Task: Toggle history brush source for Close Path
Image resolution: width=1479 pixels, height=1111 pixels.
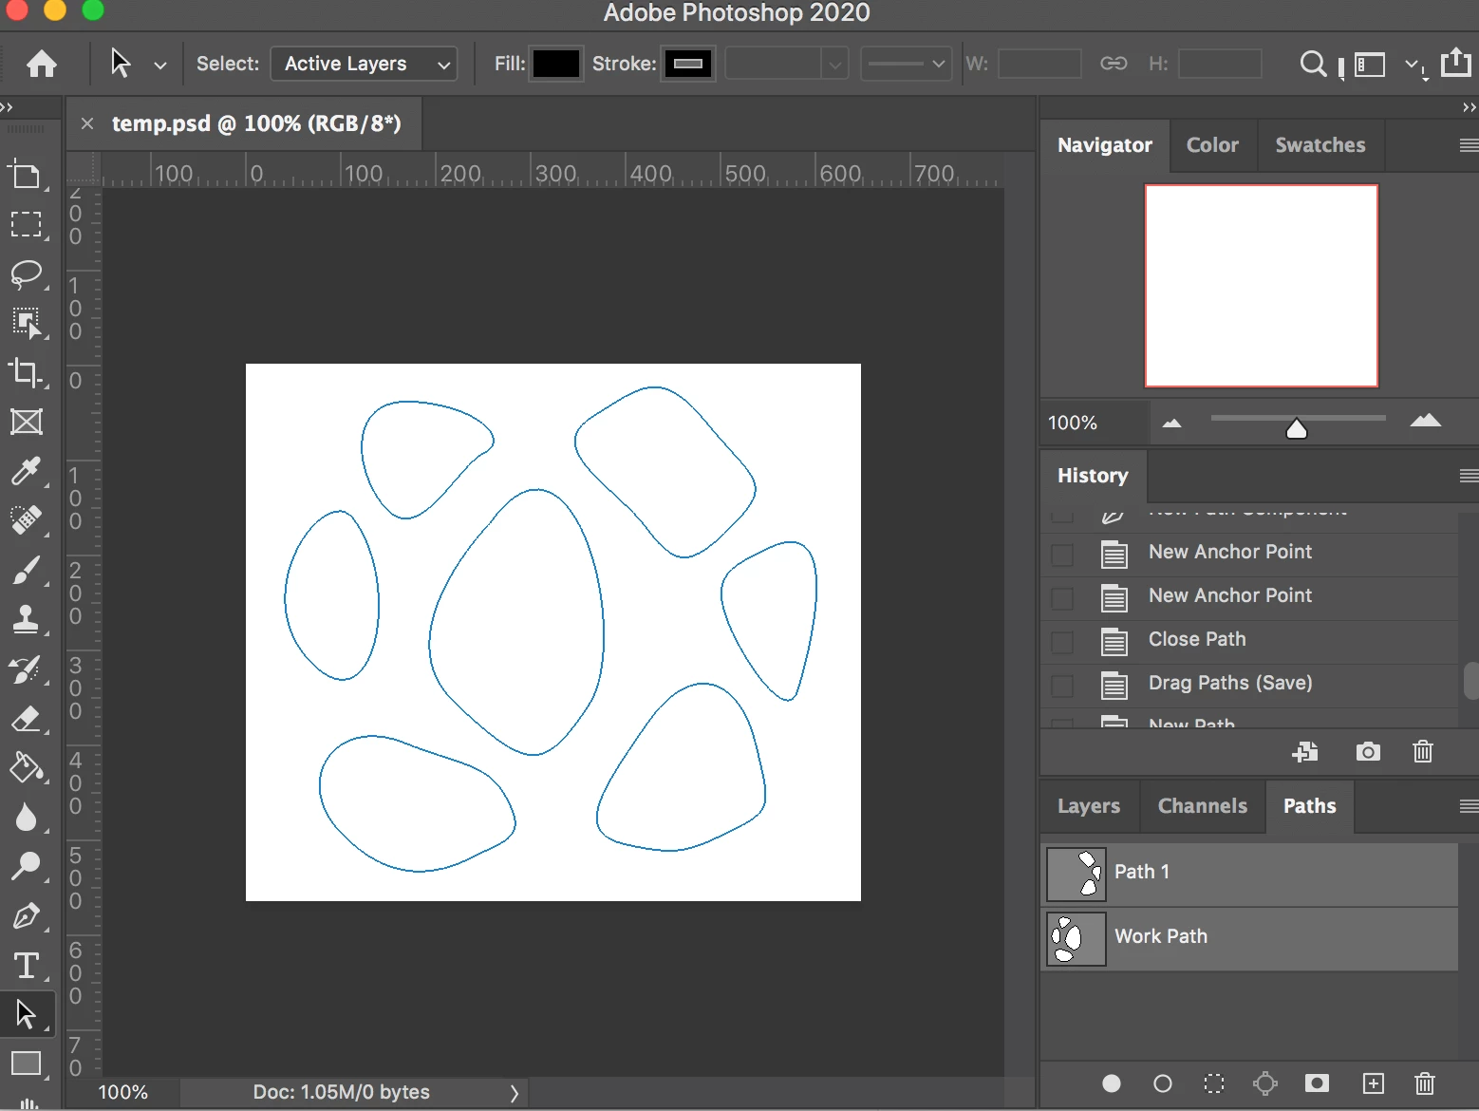Action: [1062, 642]
